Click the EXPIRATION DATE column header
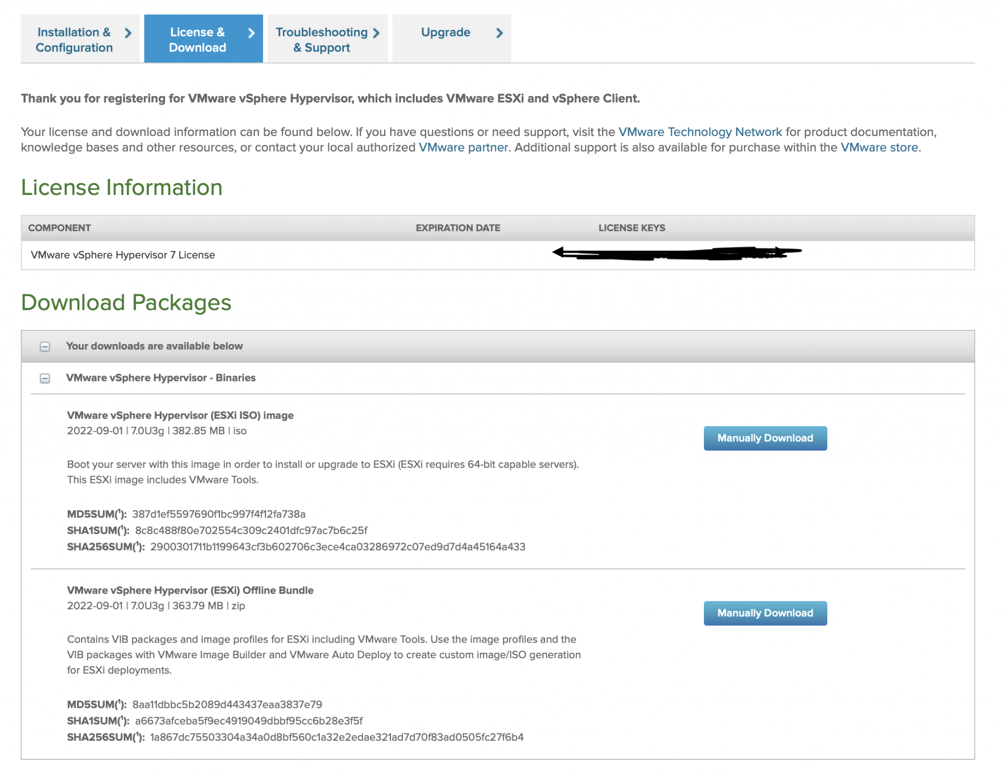This screenshot has height=777, width=1006. 458,227
